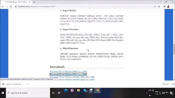The height and width of the screenshot is (98, 175).
Task: Open Skype from taskbar
Action: point(85,90)
